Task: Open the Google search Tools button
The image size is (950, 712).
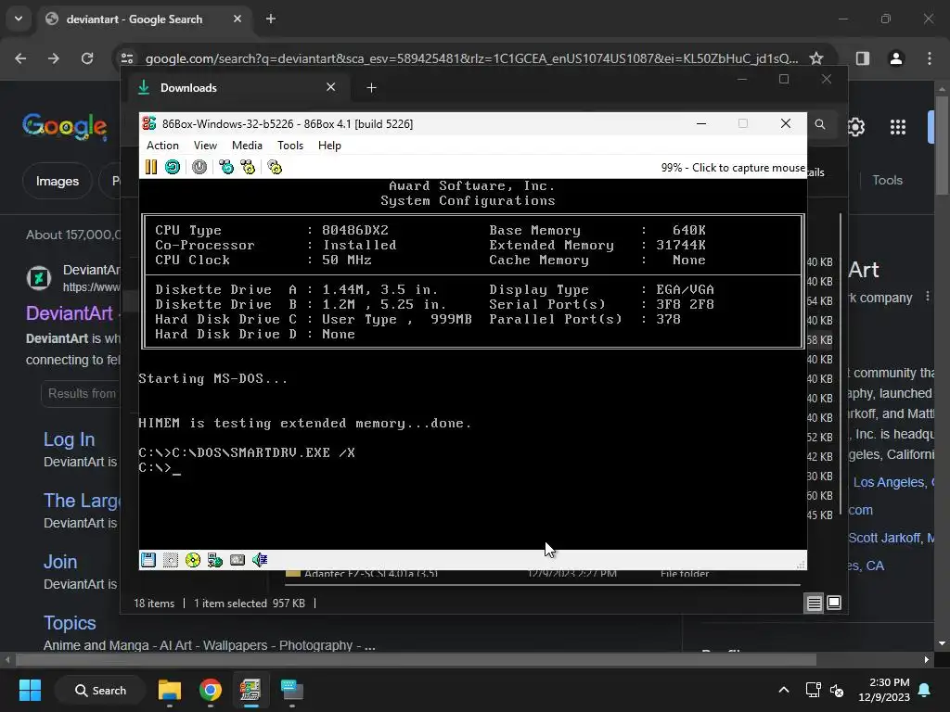Action: coord(887,181)
